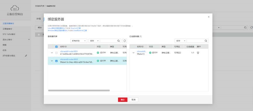The image size is (253, 111).
Task: Close the bind server dialog with X
Action: tap(209, 17)
